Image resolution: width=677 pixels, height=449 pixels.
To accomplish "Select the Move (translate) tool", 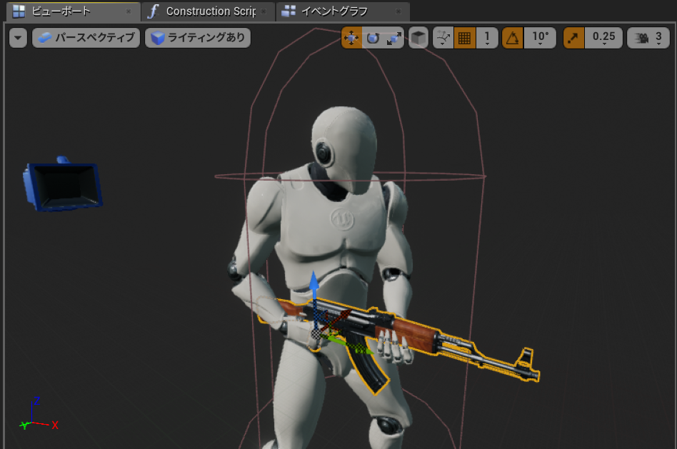I will point(351,37).
